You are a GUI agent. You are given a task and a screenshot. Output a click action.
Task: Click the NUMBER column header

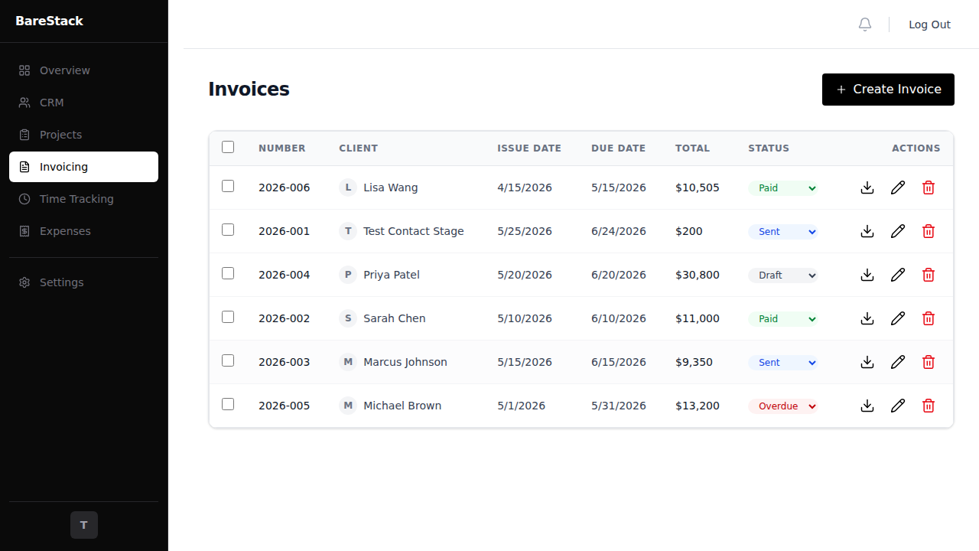pyautogui.click(x=282, y=148)
